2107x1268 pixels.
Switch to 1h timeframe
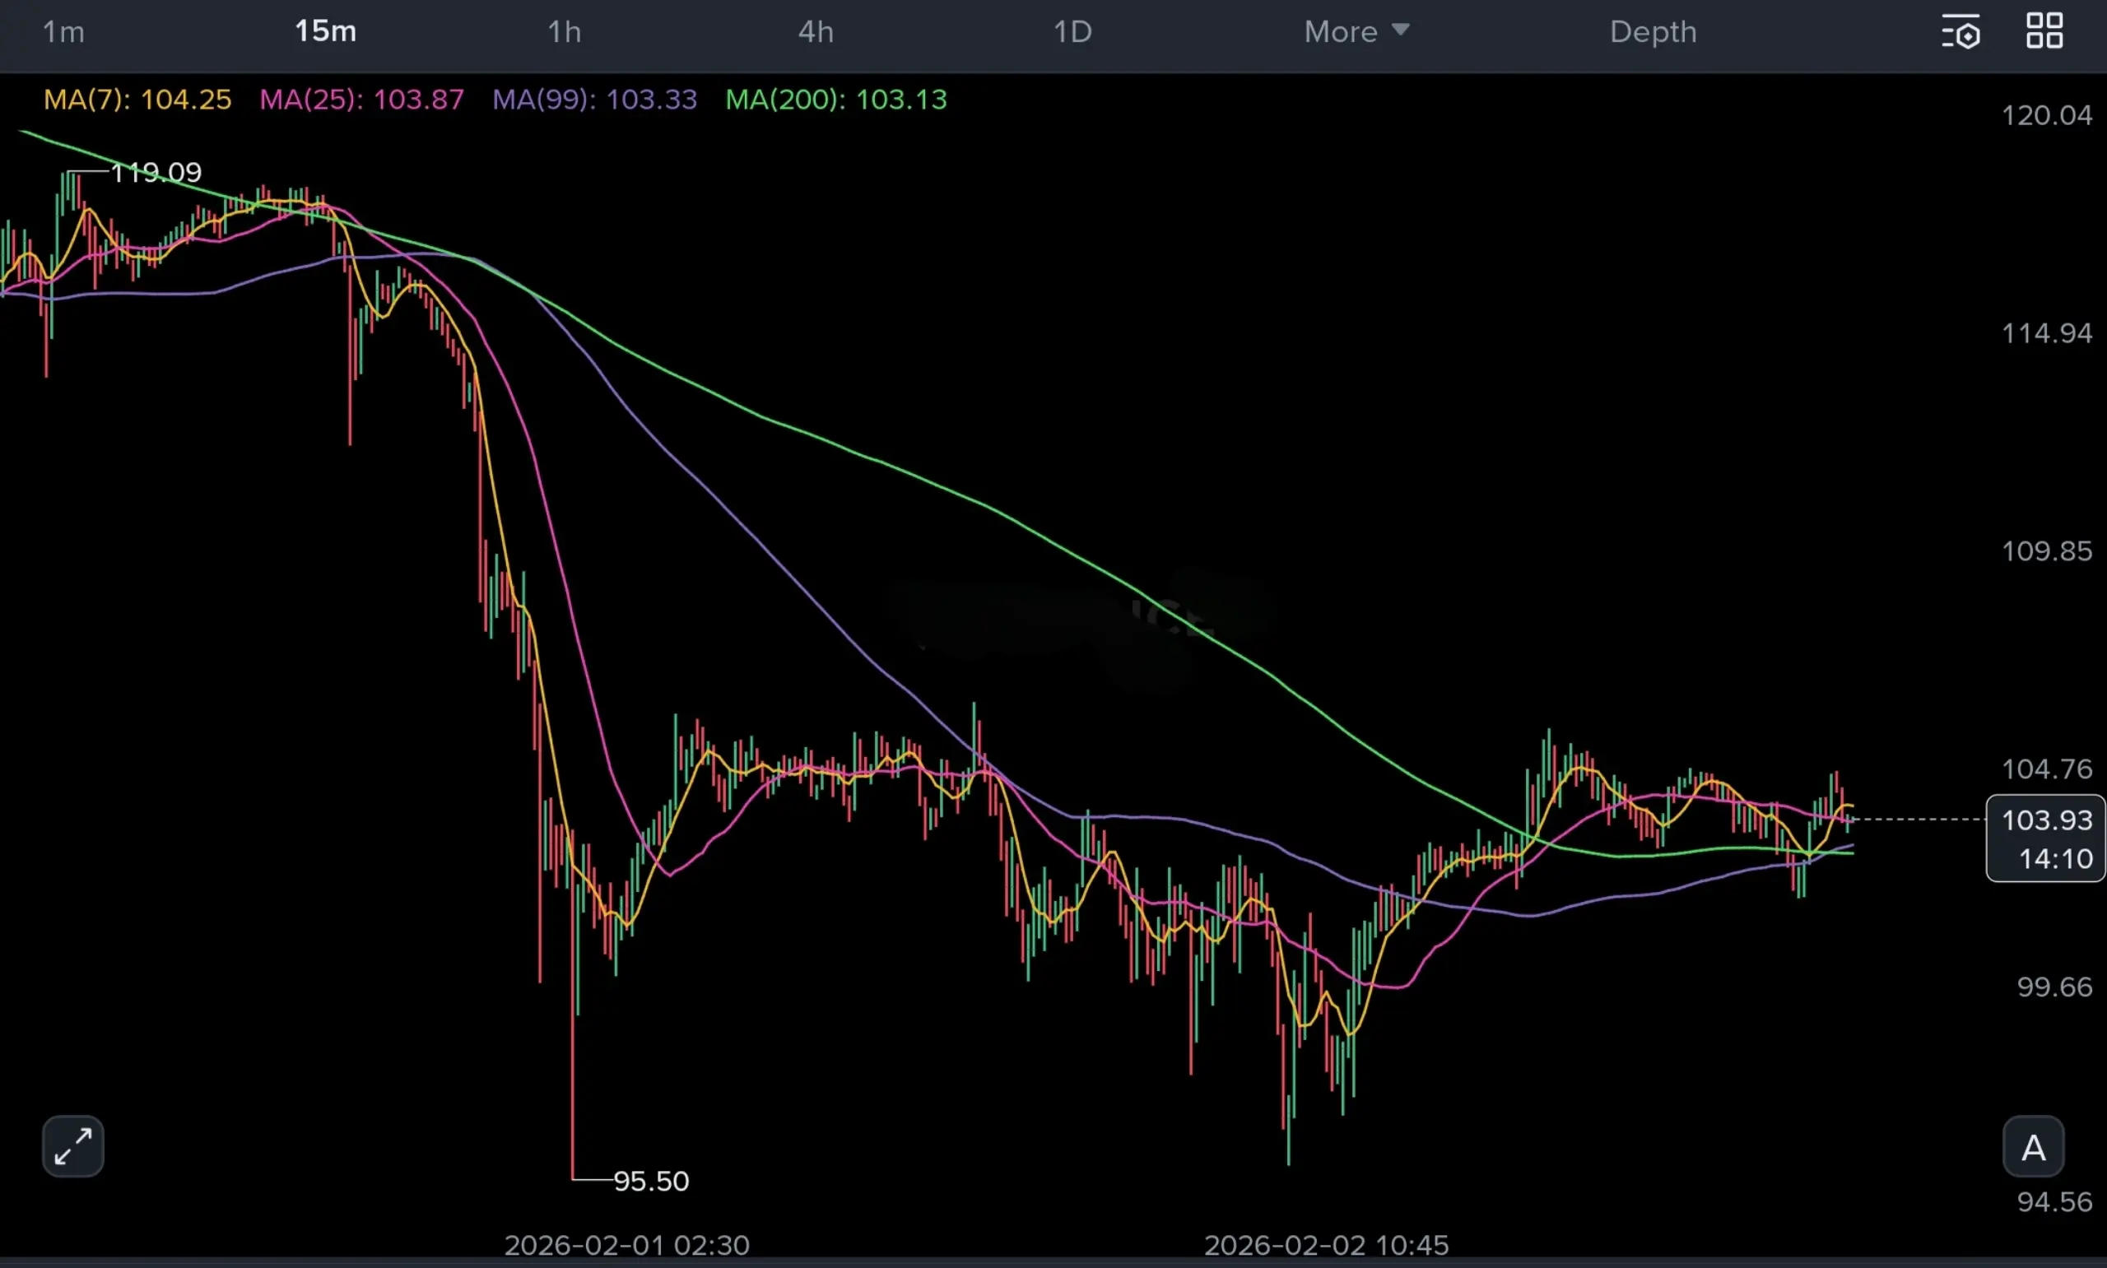coord(564,31)
